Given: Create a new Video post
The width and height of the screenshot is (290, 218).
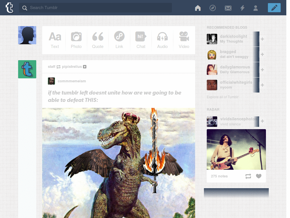Looking at the screenshot, I should 184,40.
